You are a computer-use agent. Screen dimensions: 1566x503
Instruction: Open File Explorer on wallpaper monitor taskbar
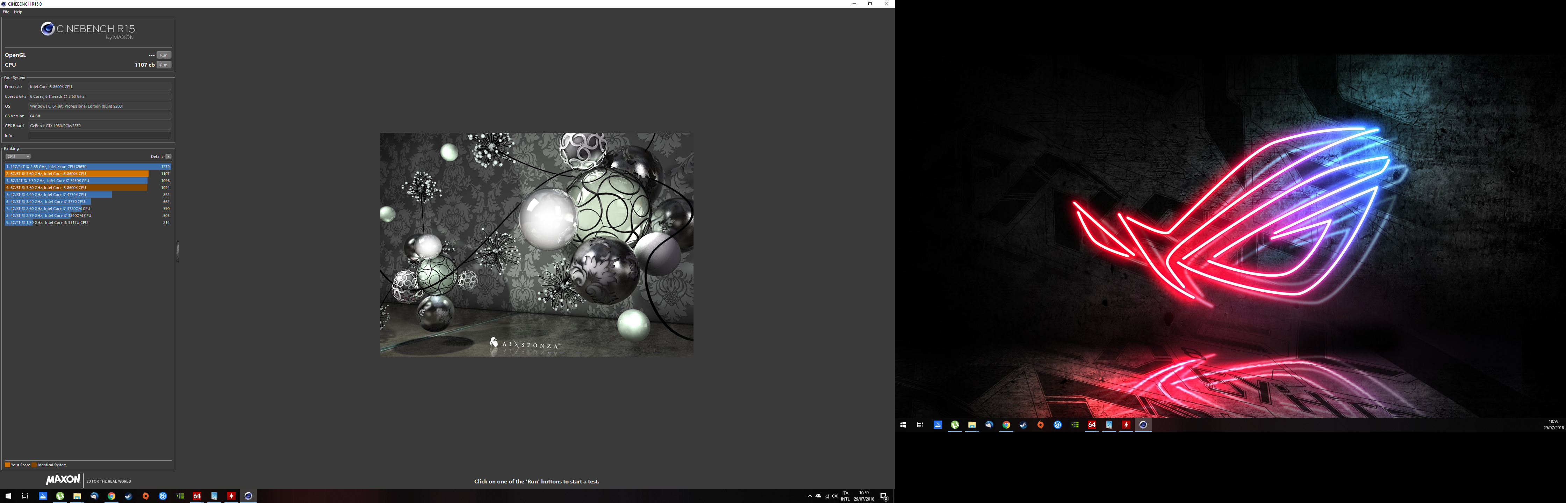pyautogui.click(x=972, y=425)
